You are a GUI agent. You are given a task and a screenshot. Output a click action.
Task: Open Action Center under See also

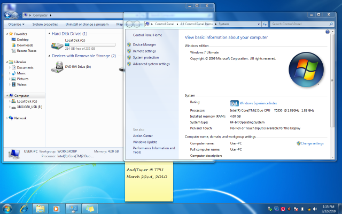[143, 136]
